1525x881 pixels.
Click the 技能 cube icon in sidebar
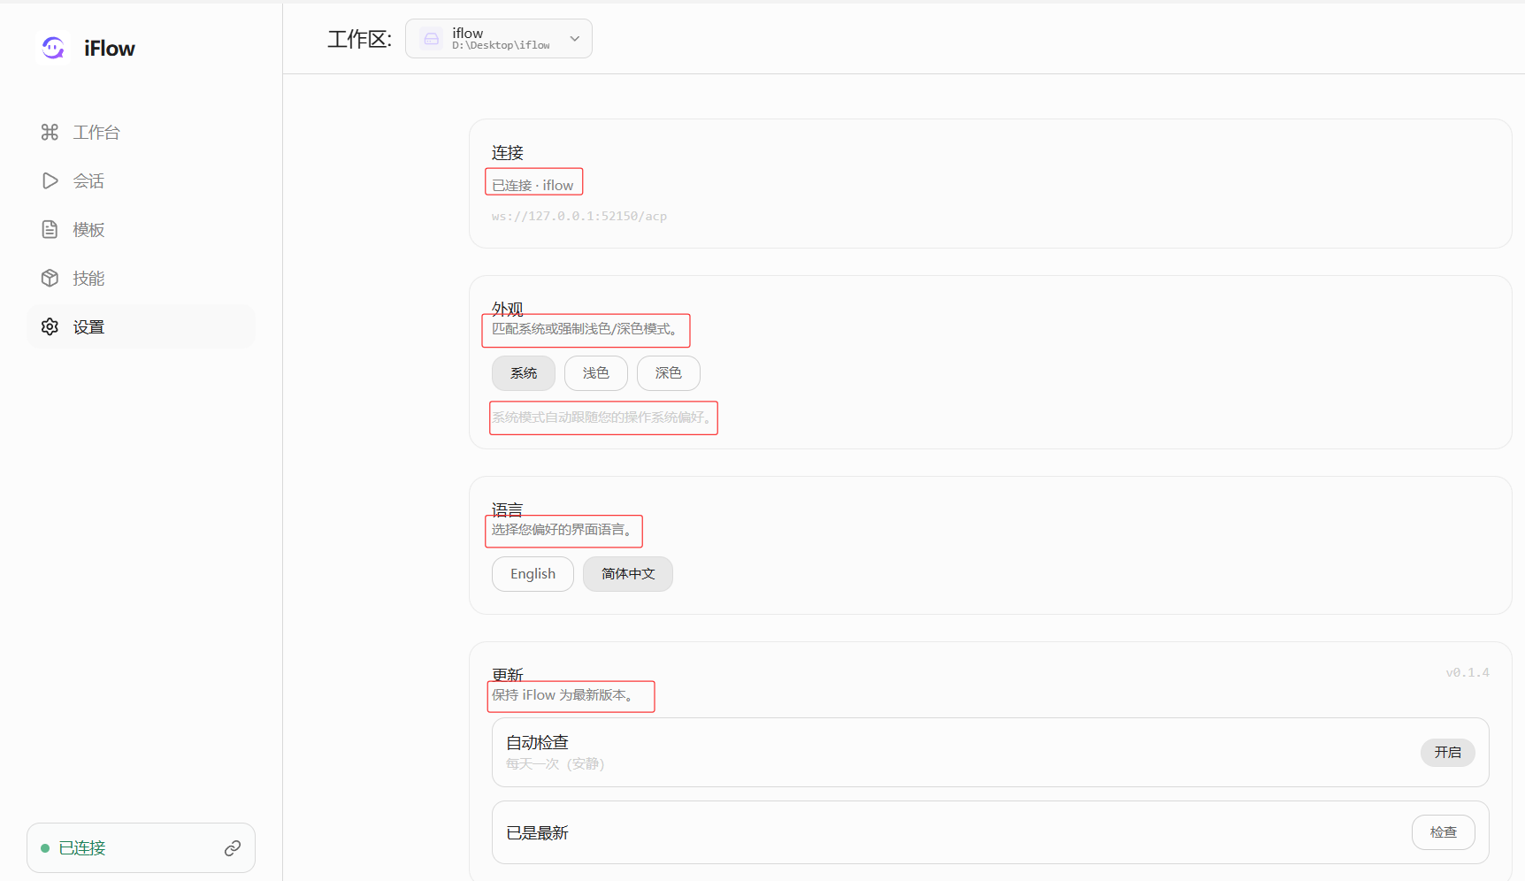point(50,278)
